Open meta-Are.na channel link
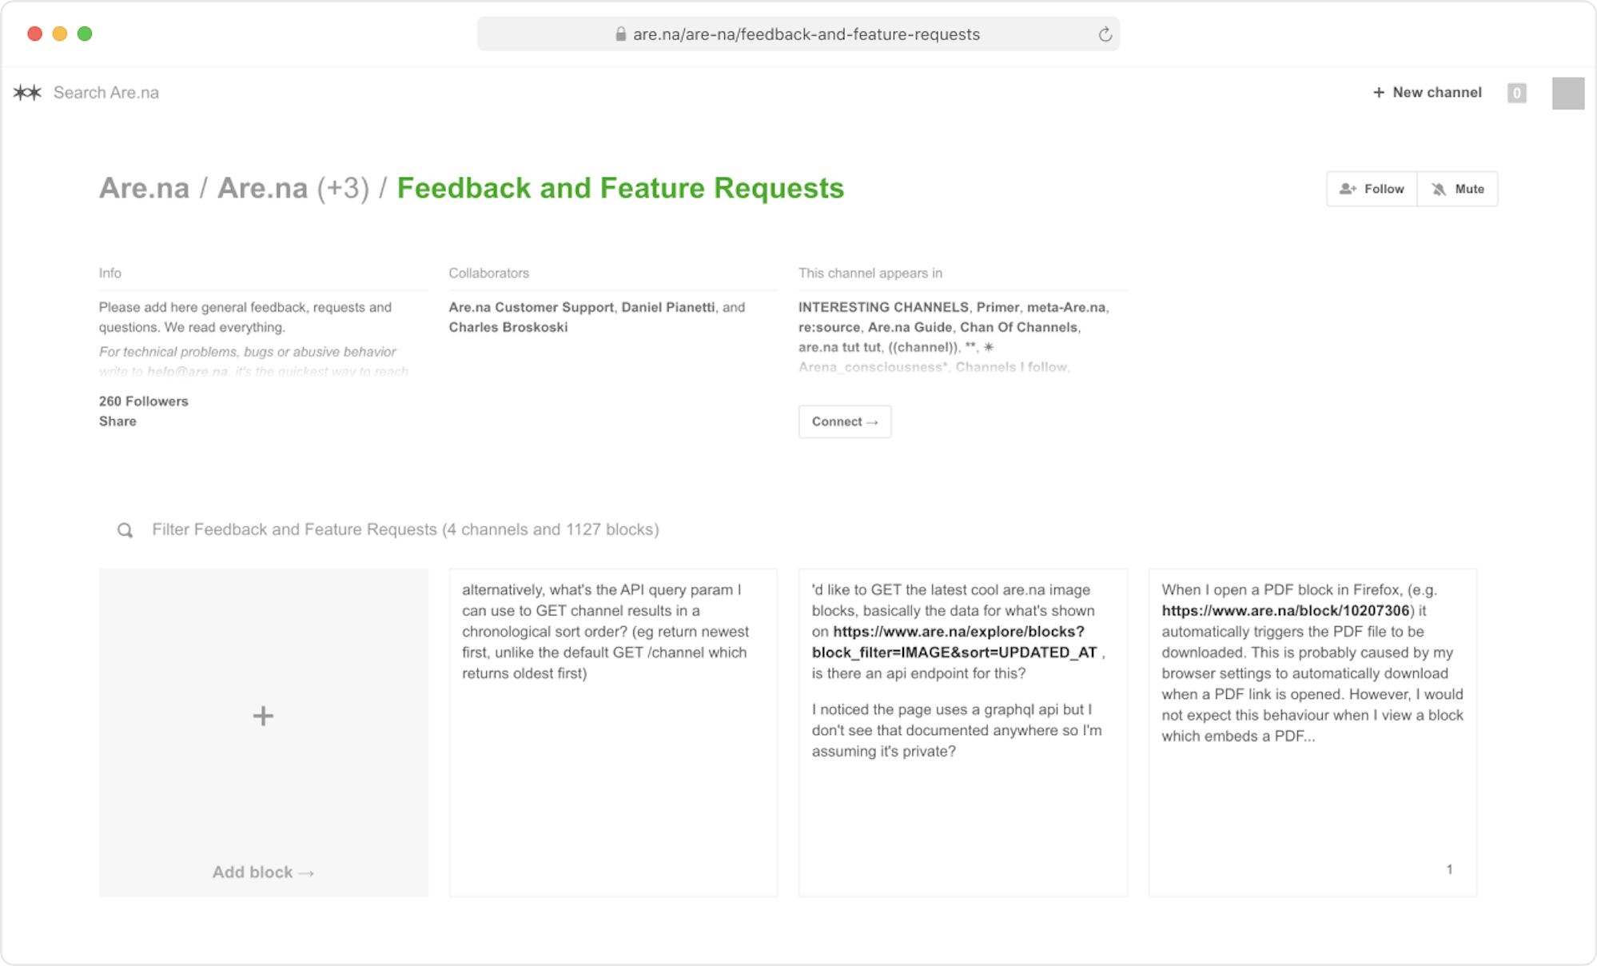The height and width of the screenshot is (966, 1597). click(x=1066, y=307)
